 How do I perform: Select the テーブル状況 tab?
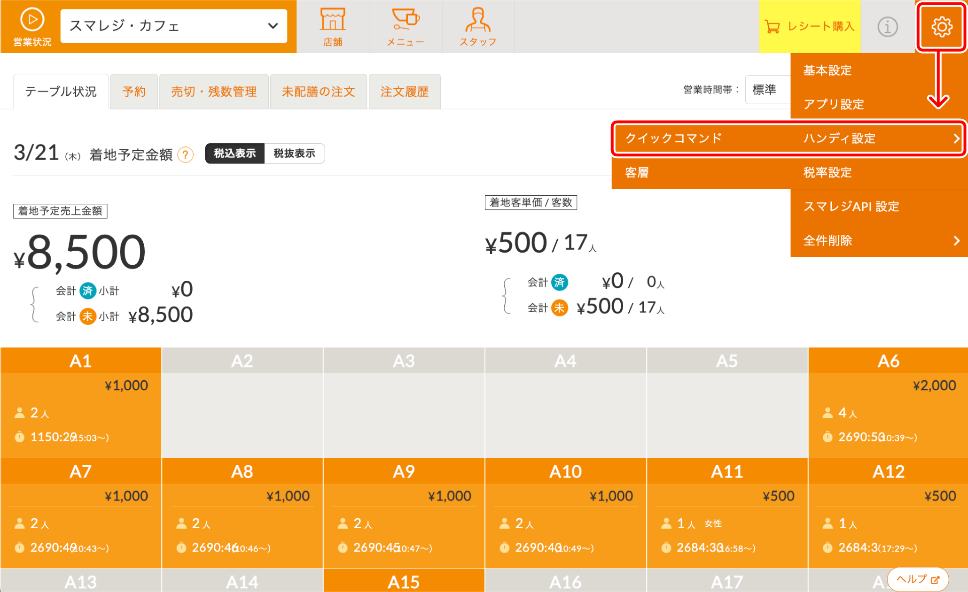(61, 92)
